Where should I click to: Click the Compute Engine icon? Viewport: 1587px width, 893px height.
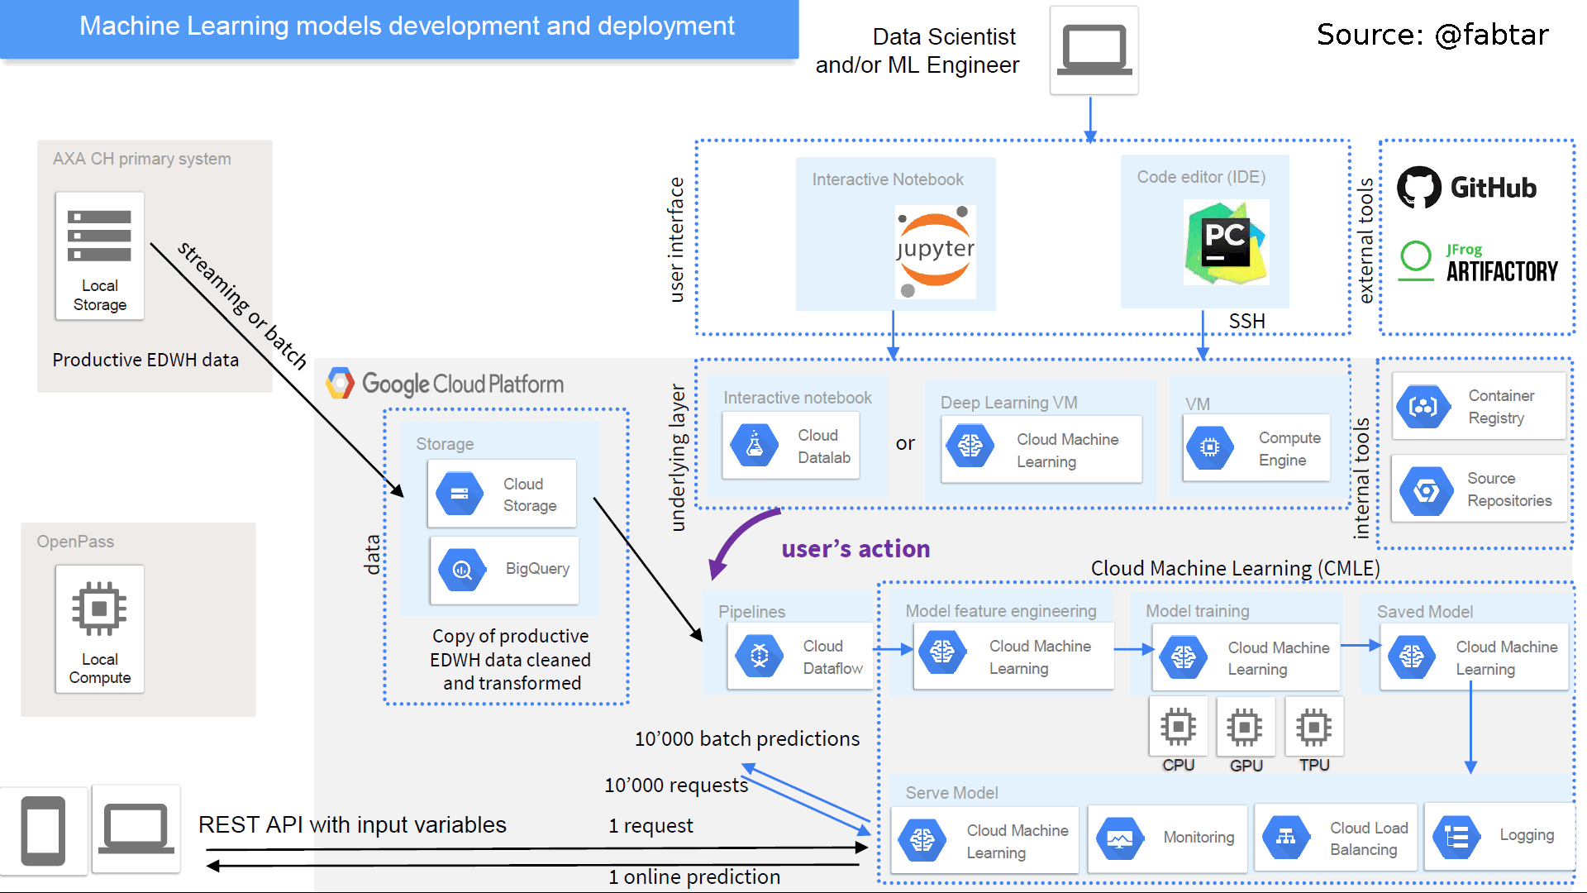point(1210,447)
